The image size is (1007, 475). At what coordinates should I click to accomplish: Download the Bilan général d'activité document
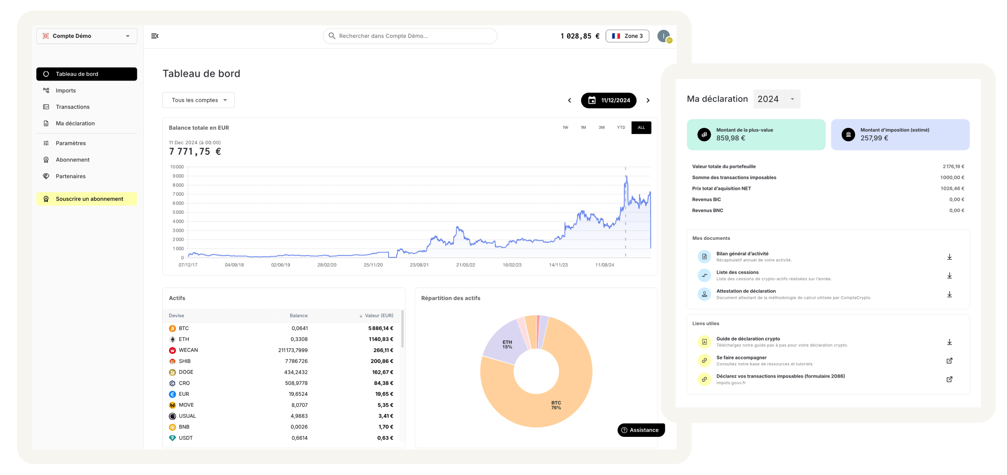click(949, 256)
